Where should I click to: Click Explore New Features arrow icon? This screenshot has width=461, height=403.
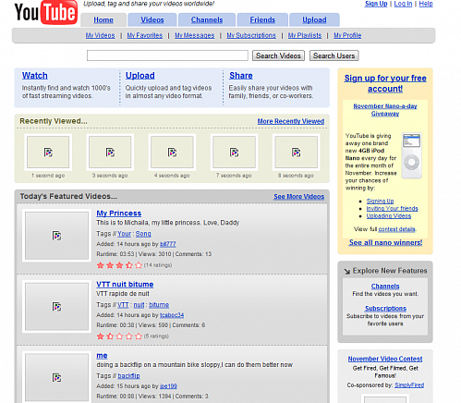(x=347, y=272)
